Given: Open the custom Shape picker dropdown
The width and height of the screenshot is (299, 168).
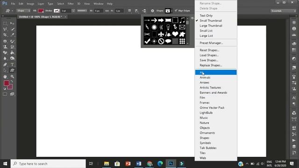Looking at the screenshot, I should pyautogui.click(x=169, y=11).
